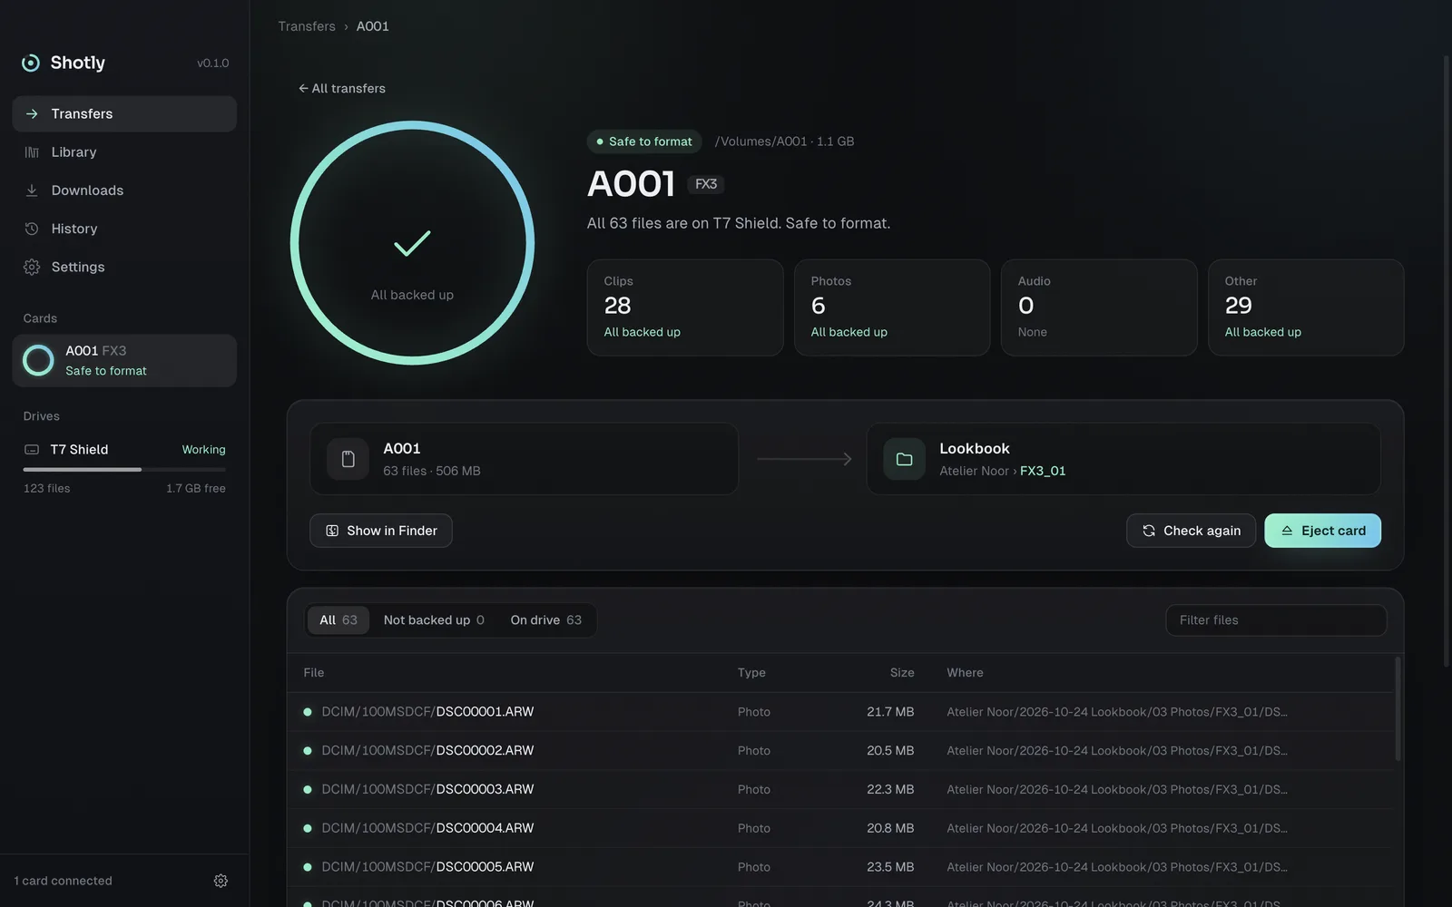Screen dimensions: 1452x907
Task: Open the Library sidebar section
Action: point(124,152)
